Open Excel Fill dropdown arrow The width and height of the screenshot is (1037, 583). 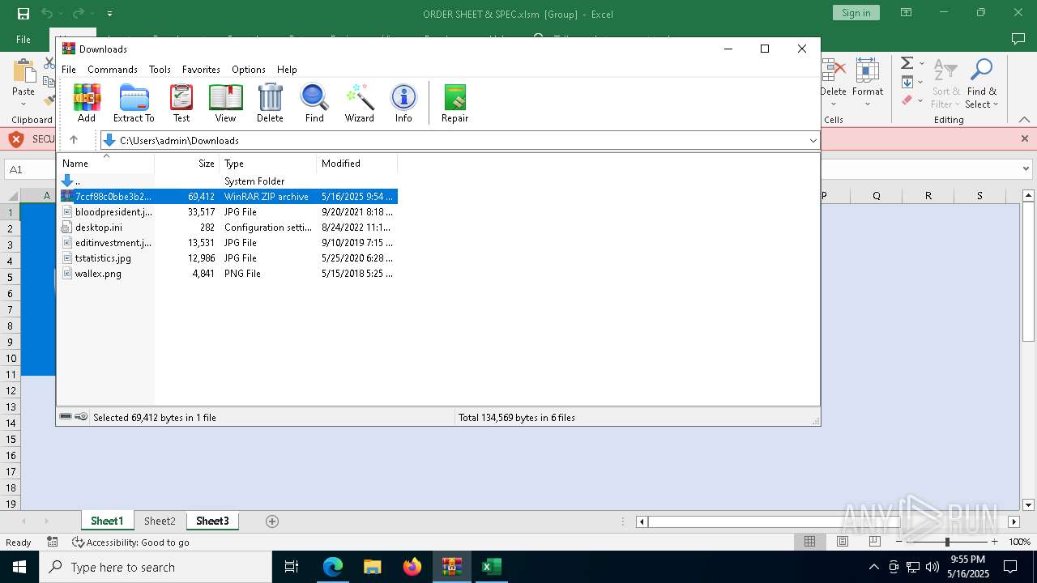click(921, 82)
